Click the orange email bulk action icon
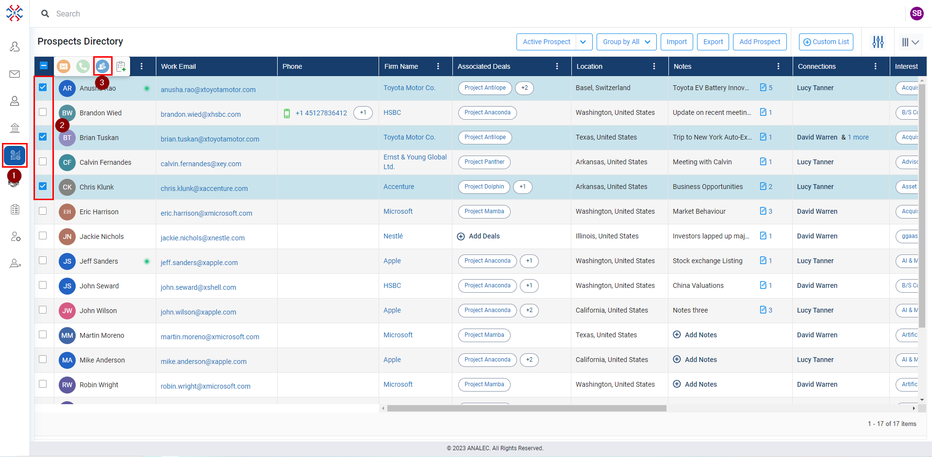932x457 pixels. (x=64, y=66)
